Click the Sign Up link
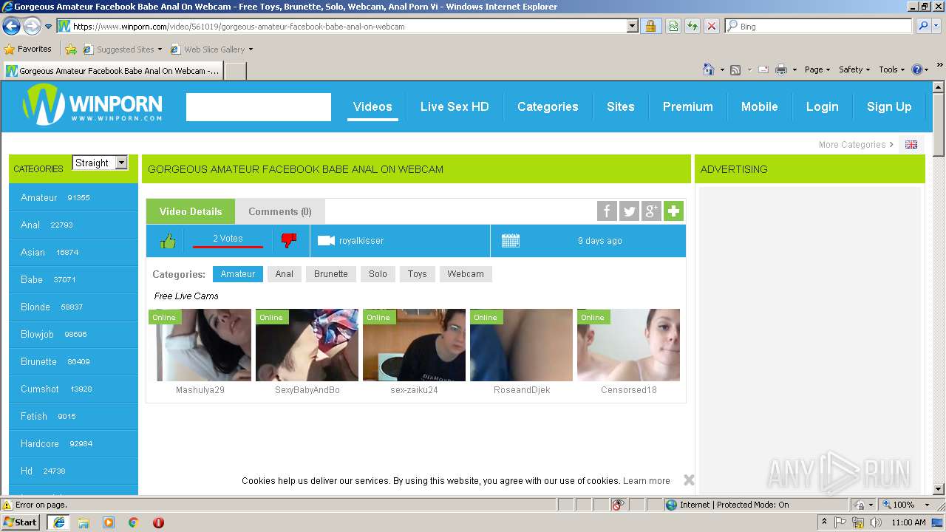 pos(889,106)
